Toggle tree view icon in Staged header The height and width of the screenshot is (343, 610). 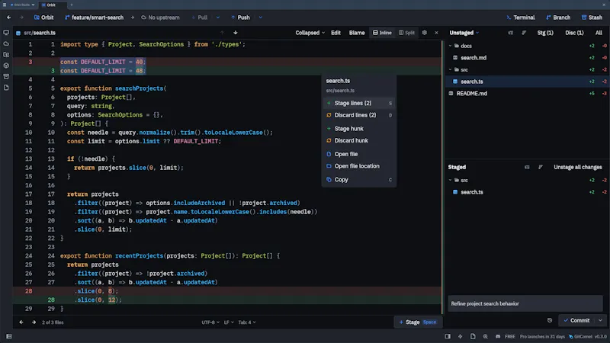527,167
